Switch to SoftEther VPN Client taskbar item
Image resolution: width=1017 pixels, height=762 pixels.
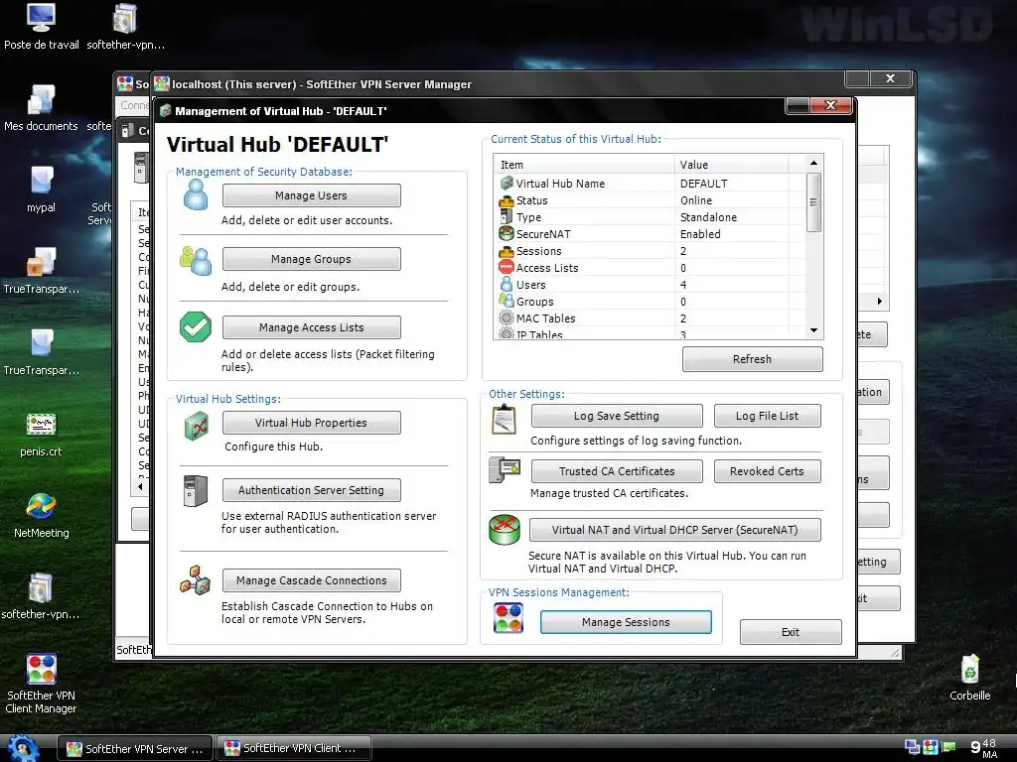point(293,748)
